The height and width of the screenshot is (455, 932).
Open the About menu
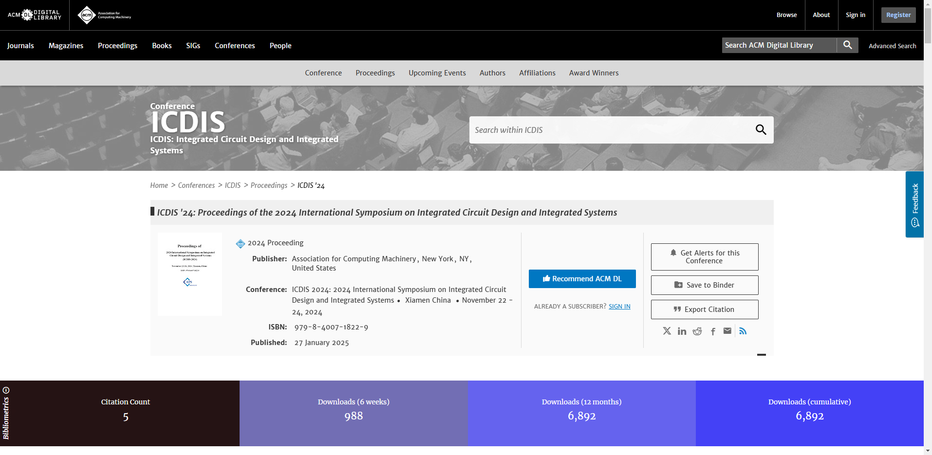click(821, 15)
